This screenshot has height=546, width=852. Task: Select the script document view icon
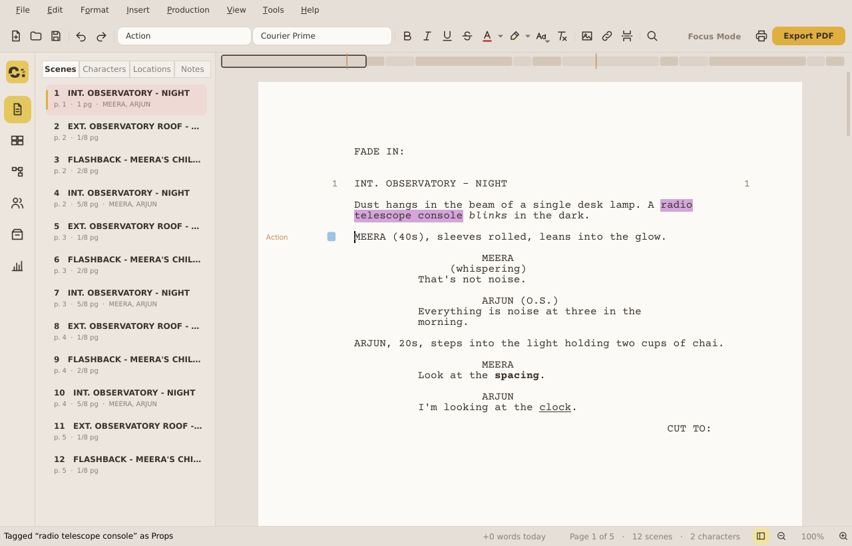17,109
